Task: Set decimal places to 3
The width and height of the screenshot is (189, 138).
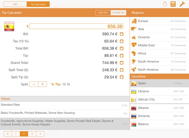Action: [x=32, y=134]
